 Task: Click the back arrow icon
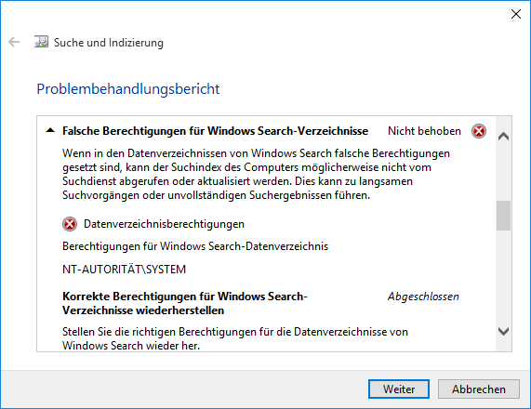pyautogui.click(x=14, y=43)
